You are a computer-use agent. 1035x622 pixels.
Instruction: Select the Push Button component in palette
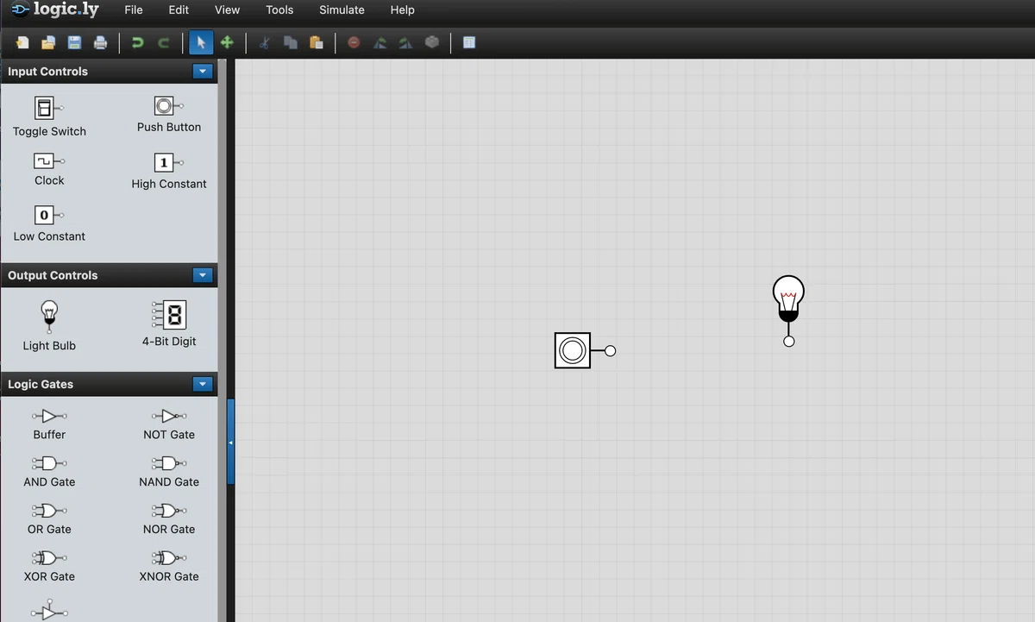click(x=169, y=114)
